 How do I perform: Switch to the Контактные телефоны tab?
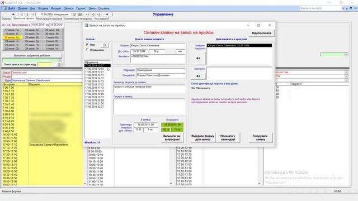point(78,18)
